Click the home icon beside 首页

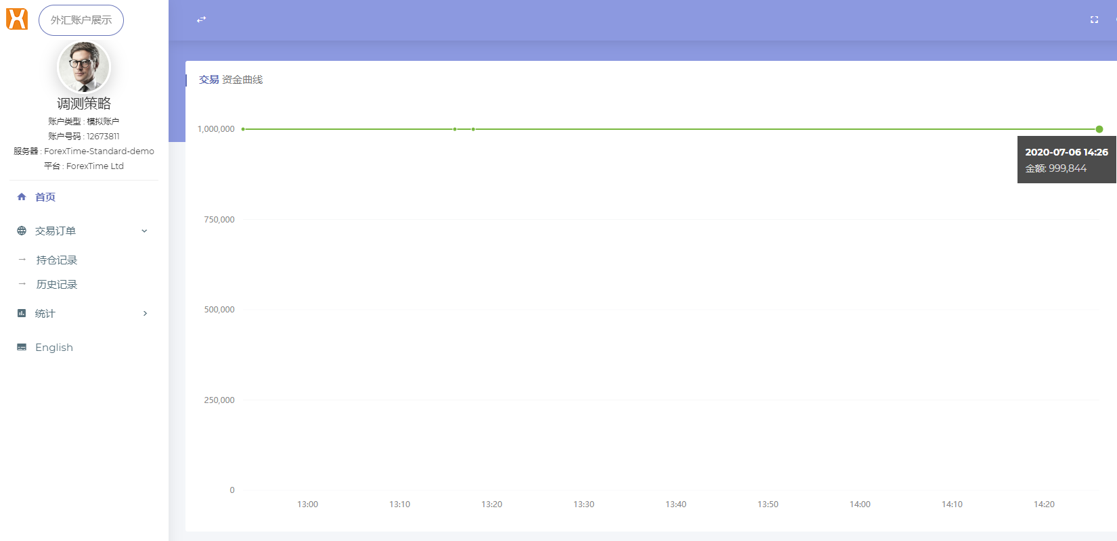[x=22, y=197]
